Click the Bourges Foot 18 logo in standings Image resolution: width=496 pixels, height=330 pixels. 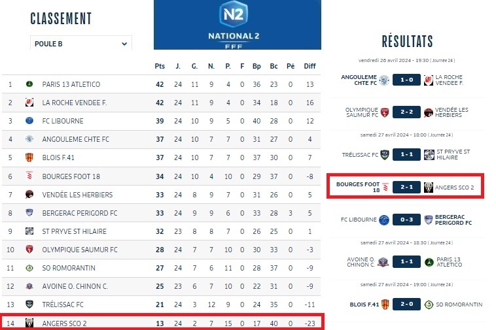tap(29, 176)
